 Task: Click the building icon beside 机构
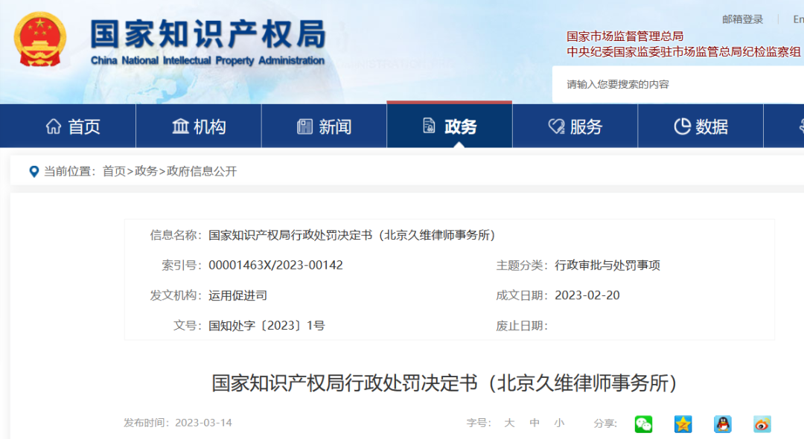click(x=180, y=126)
